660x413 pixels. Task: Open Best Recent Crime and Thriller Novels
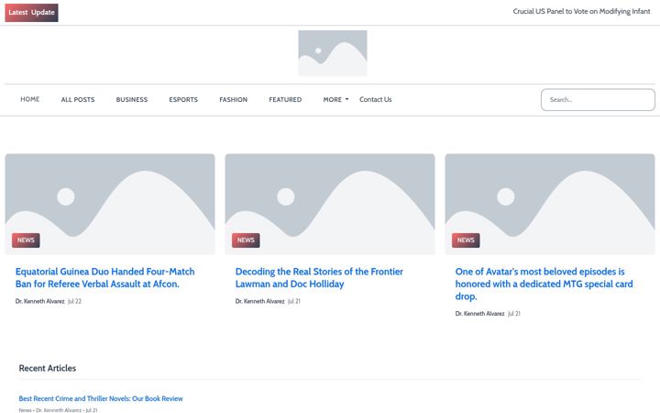[101, 398]
